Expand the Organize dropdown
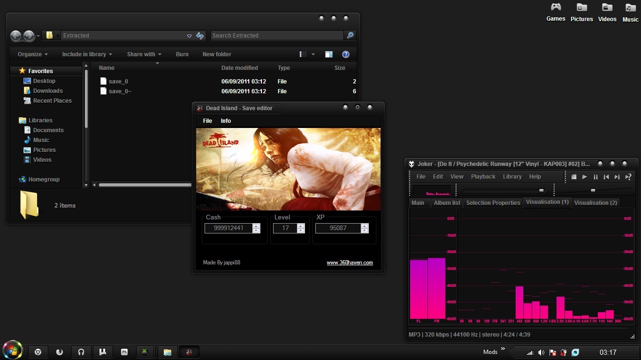Viewport: 641px width, 360px height. pyautogui.click(x=32, y=54)
